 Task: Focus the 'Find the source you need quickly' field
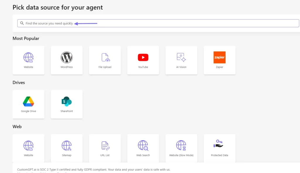point(158,23)
